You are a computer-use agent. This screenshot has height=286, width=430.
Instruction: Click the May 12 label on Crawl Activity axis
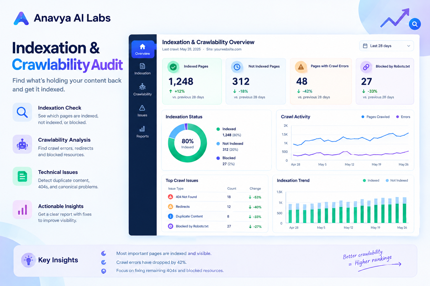pos(349,165)
